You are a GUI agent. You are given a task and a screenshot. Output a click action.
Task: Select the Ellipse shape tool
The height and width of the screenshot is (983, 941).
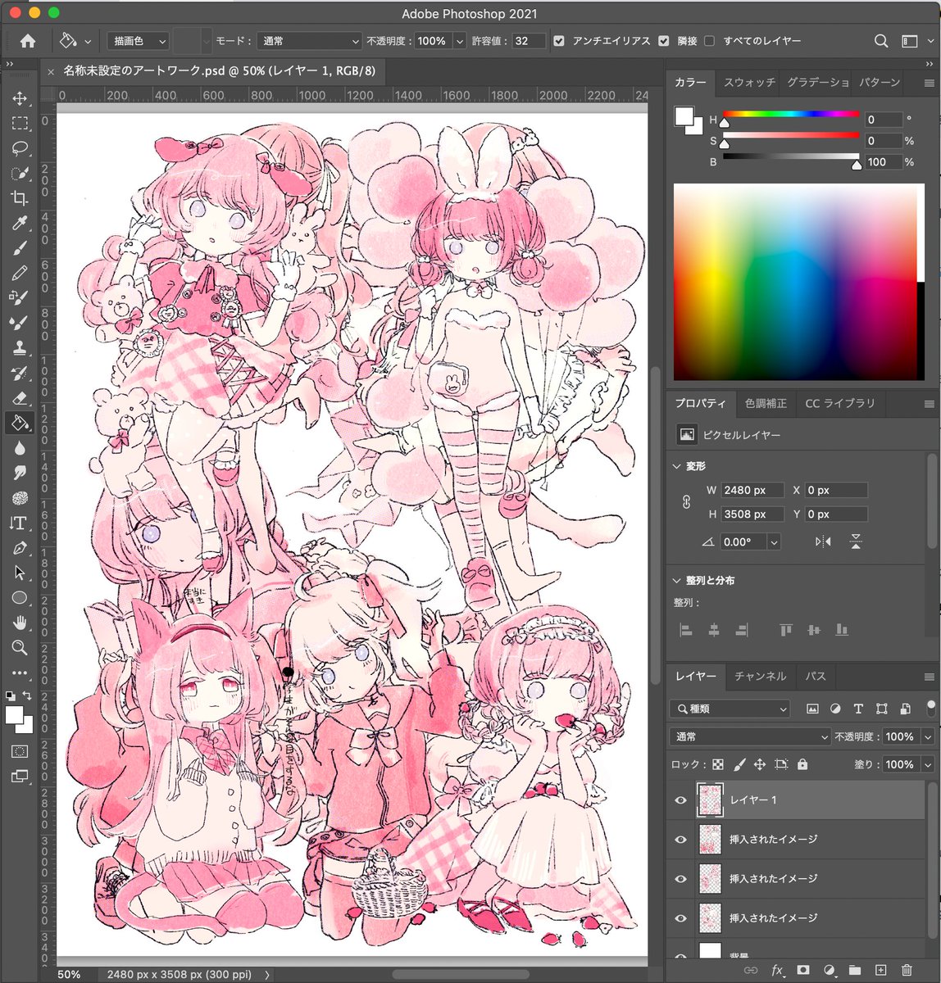pos(20,598)
